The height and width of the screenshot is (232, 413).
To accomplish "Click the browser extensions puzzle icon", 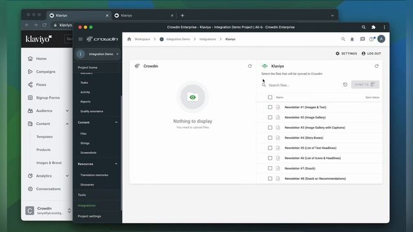I will coord(374,27).
